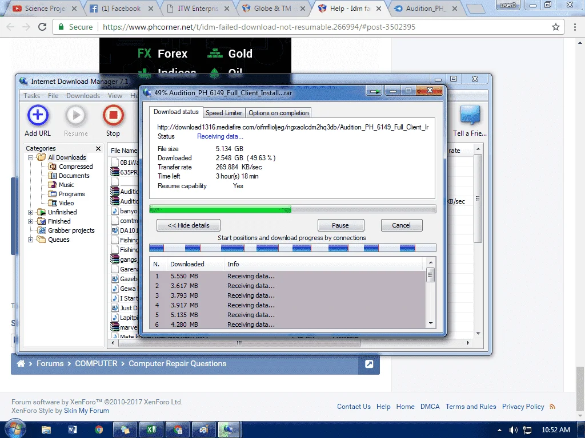
Task: Open Grabber projects in the category tree
Action: coord(71,230)
